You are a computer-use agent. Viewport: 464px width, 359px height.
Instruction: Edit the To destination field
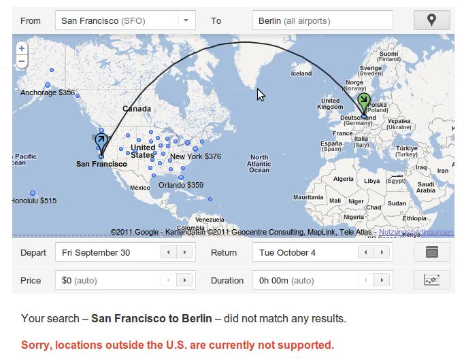[x=322, y=20]
